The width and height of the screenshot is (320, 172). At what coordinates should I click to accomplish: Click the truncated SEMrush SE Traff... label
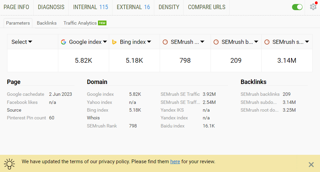(180, 102)
